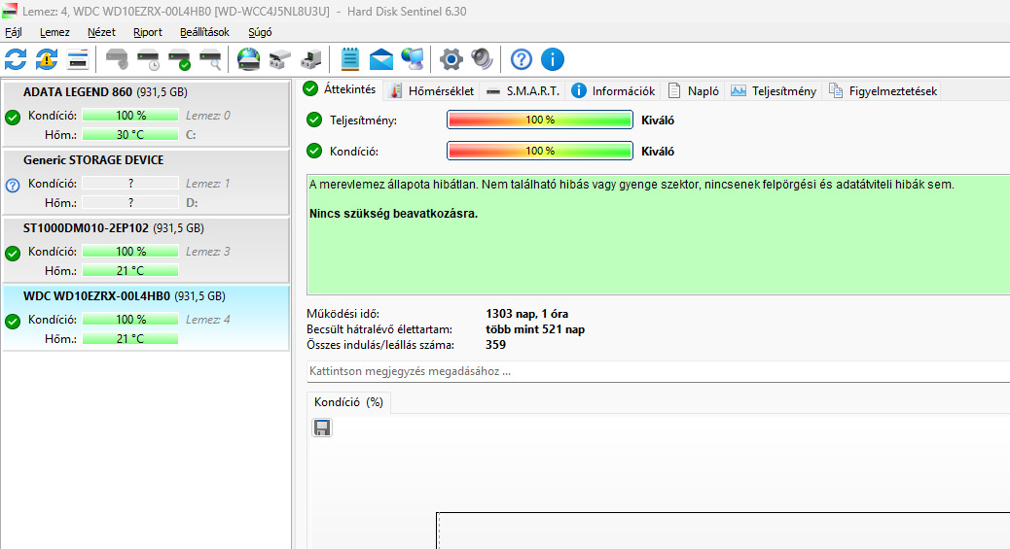
Task: Open the Teljesítmény tab
Action: (x=774, y=91)
